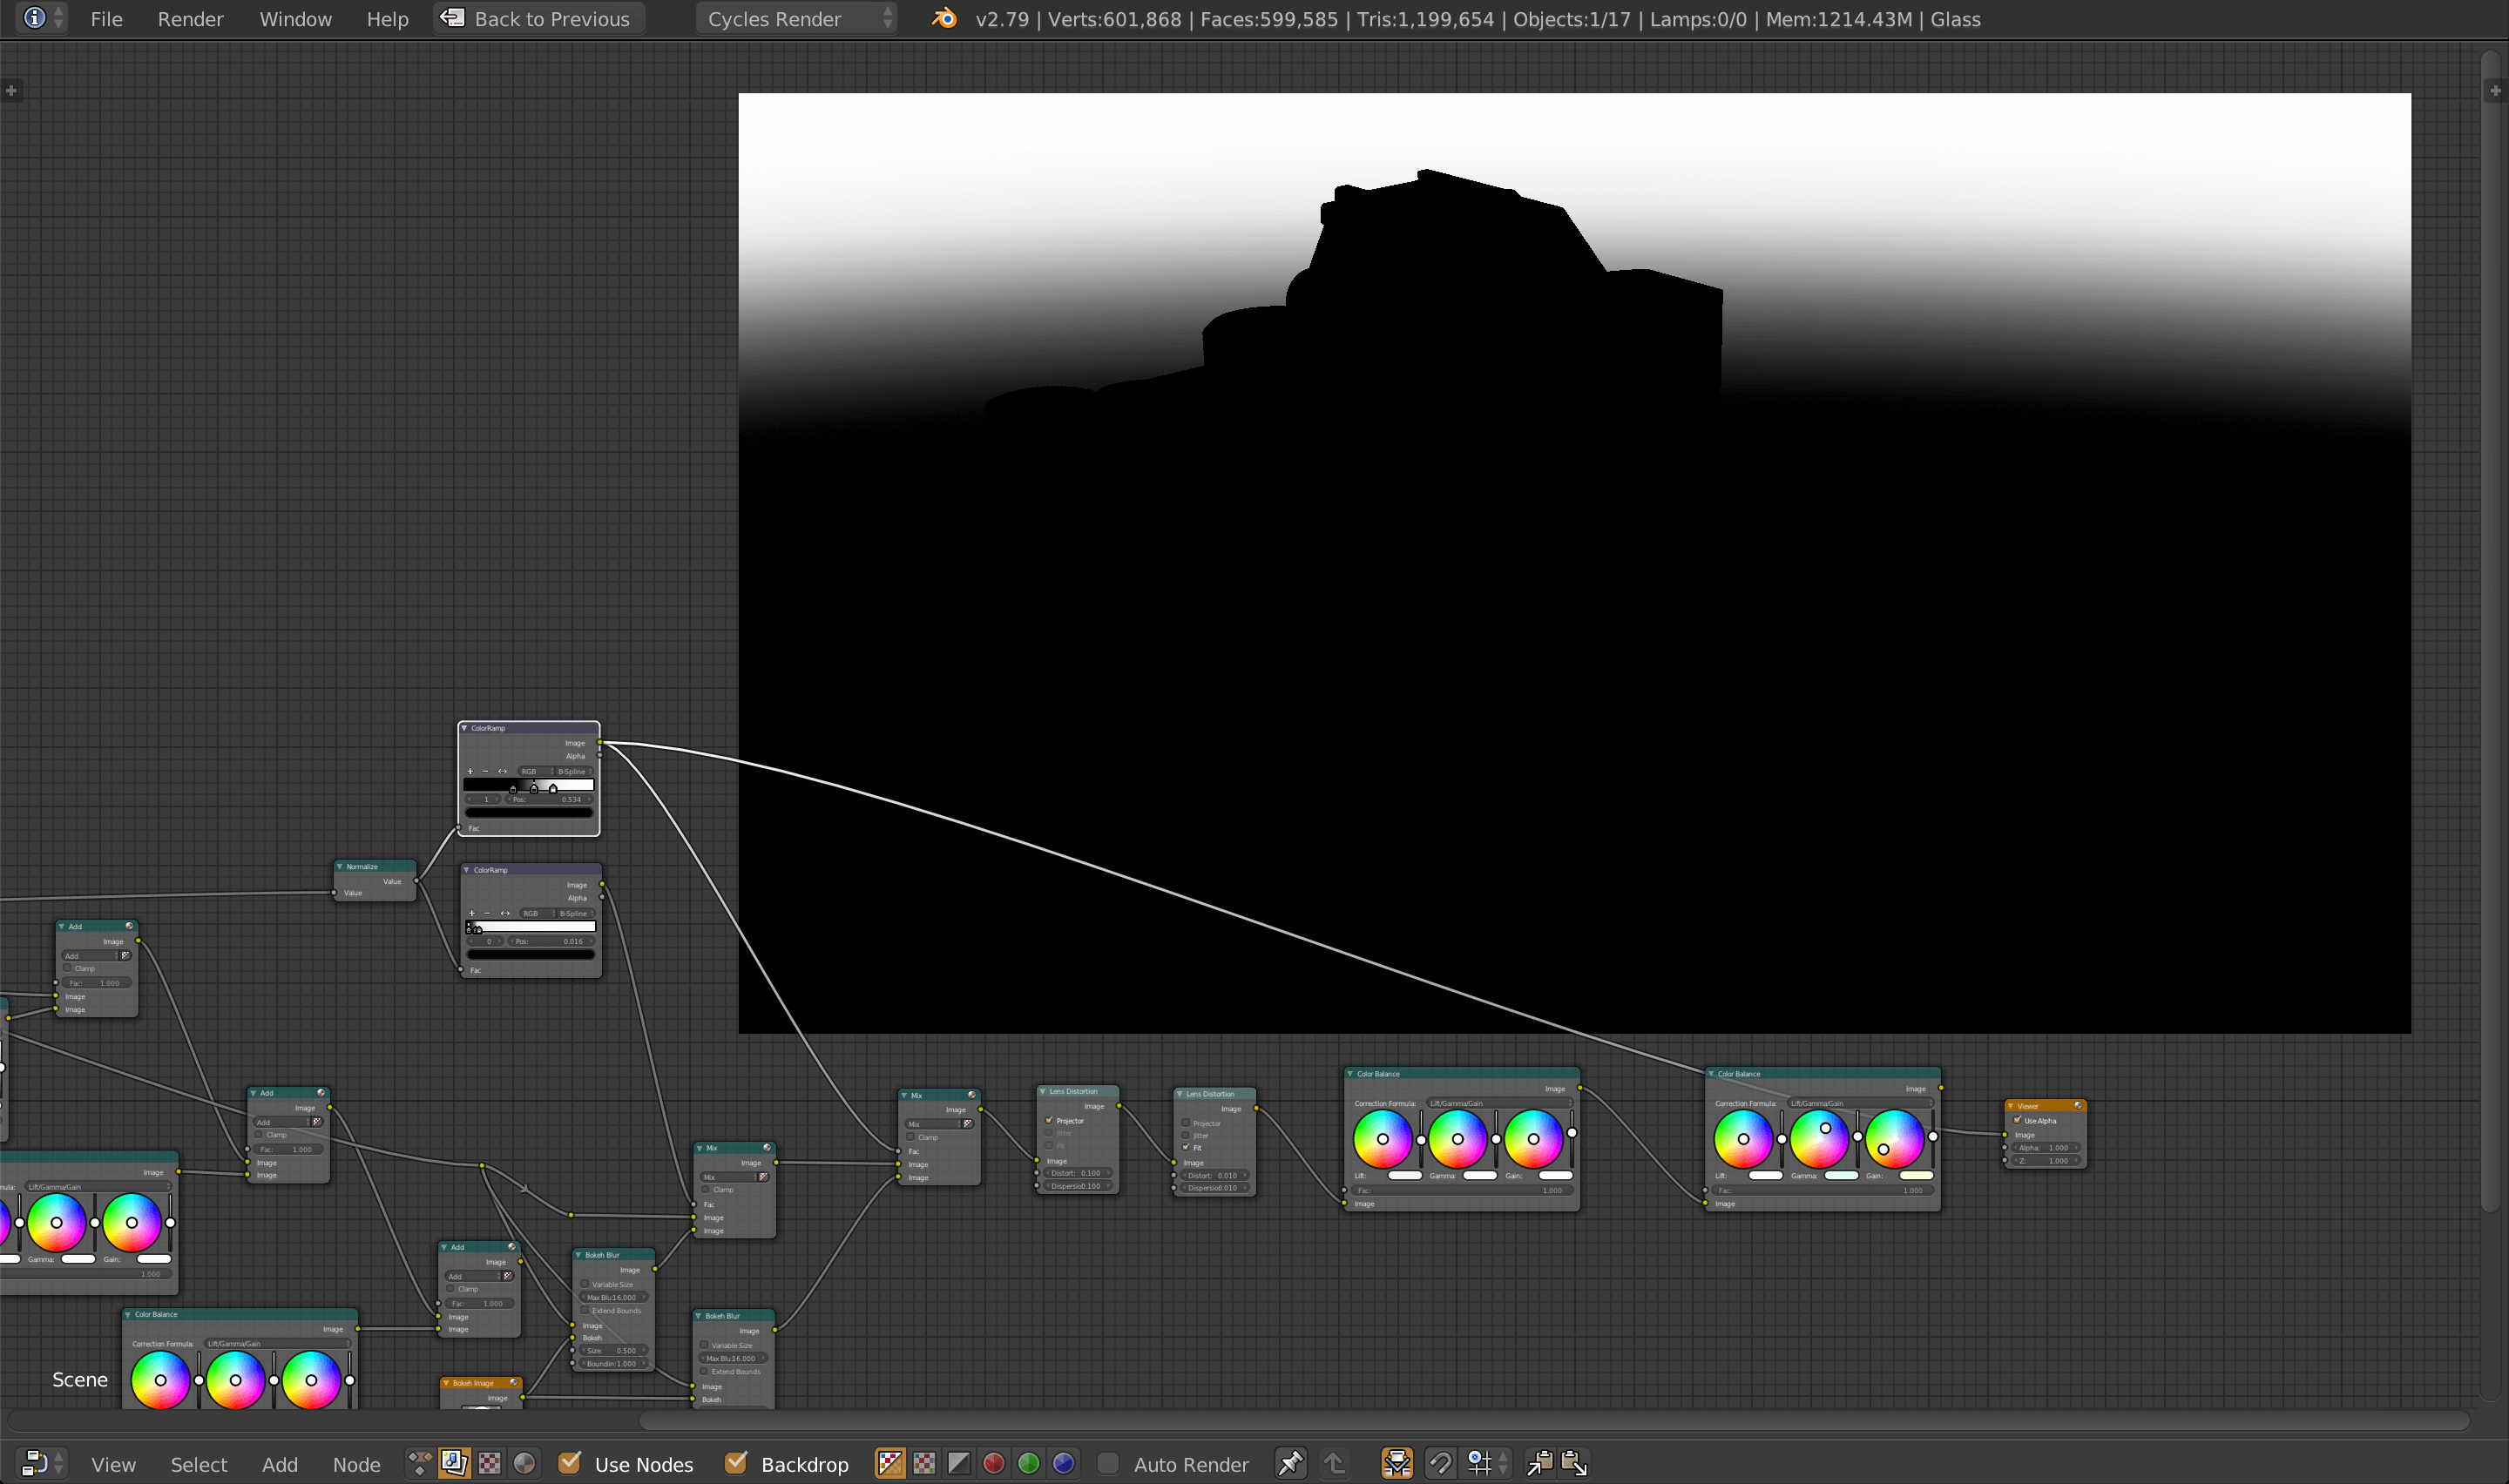
Task: Click black color swatch in selected ColorRamp
Action: click(x=529, y=813)
